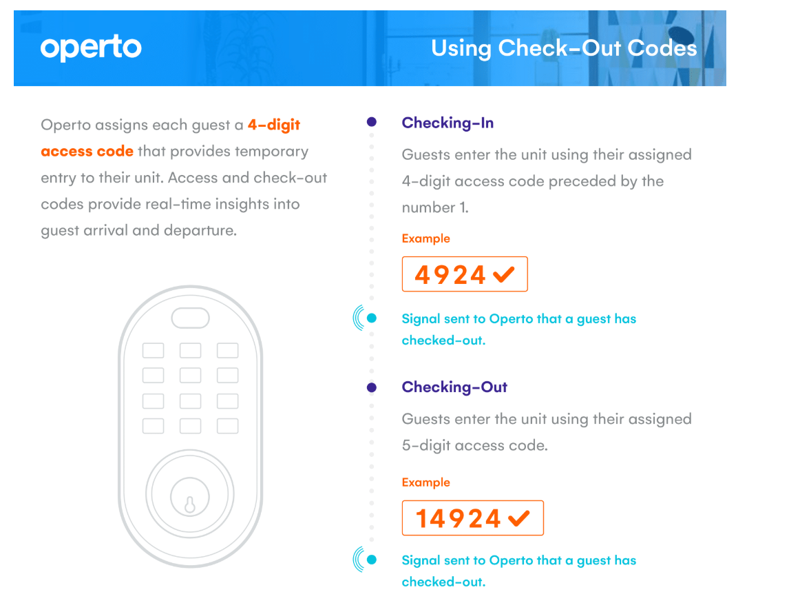800x592 pixels.
Task: Click the orange '4-digit access code' text
Action: (x=171, y=138)
